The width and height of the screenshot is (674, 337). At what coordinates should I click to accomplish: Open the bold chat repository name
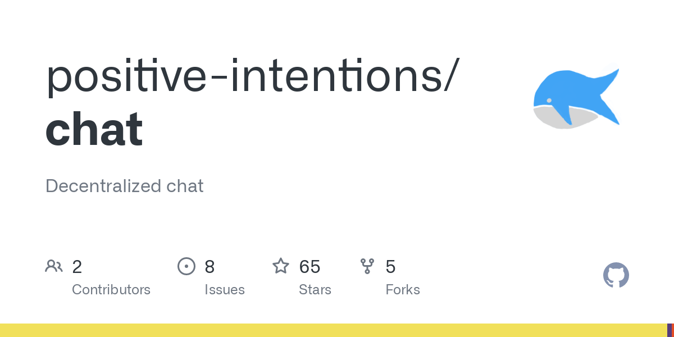click(x=94, y=130)
